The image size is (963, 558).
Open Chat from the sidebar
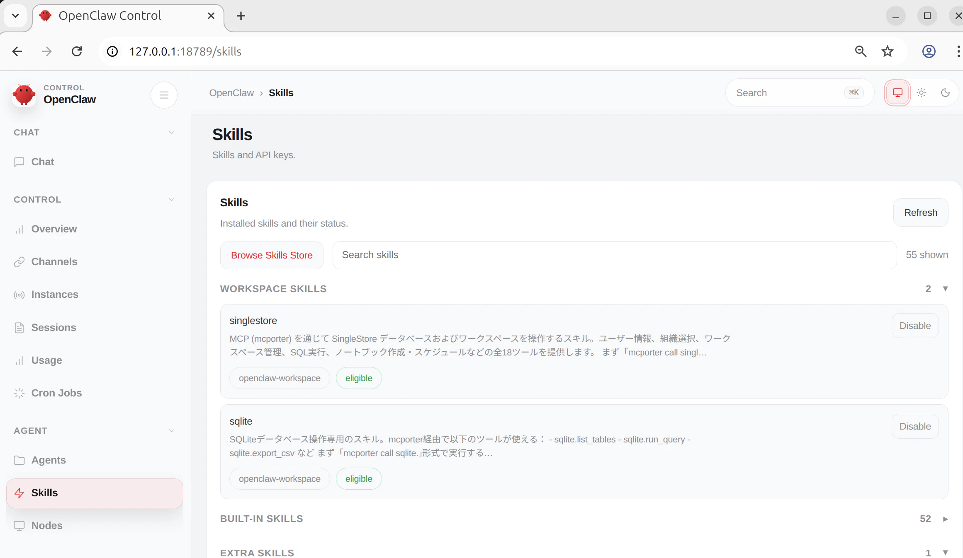(x=95, y=162)
